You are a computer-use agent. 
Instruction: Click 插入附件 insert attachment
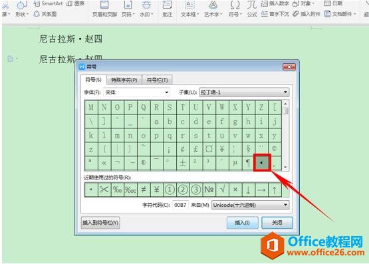click(x=307, y=14)
